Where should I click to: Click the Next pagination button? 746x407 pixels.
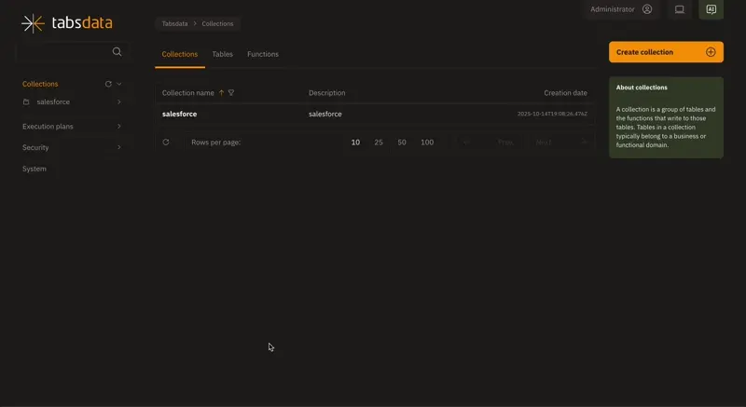(560, 142)
